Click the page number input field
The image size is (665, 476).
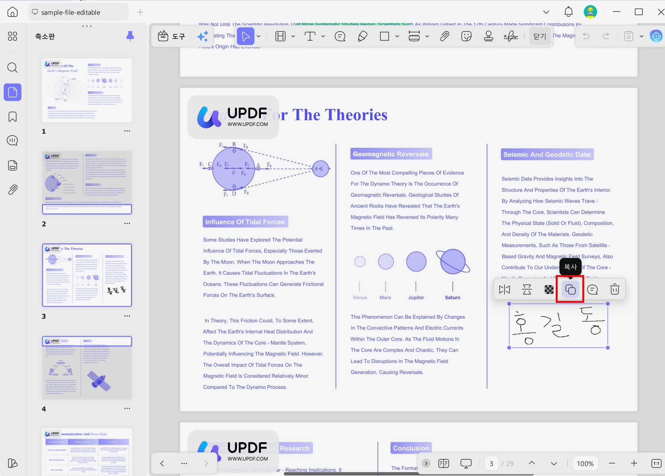coord(491,463)
